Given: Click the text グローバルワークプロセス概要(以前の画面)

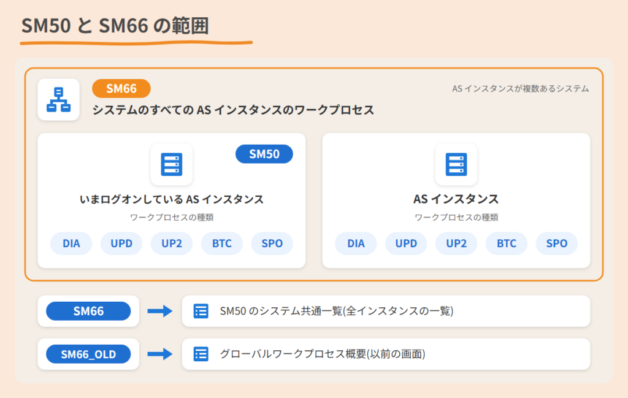Looking at the screenshot, I should point(323,354).
